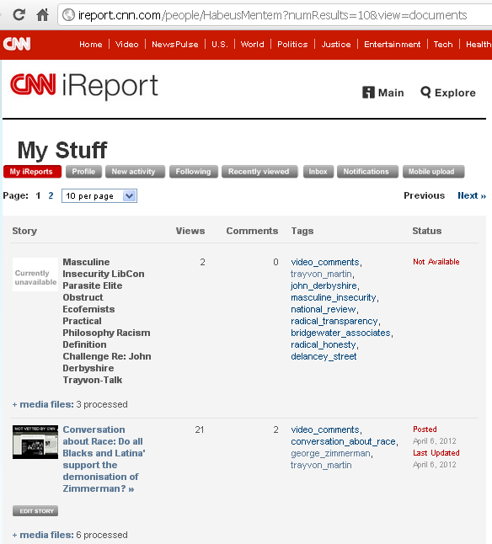
Task: Open NewsPulse in the CNN navigation
Action: tap(175, 45)
